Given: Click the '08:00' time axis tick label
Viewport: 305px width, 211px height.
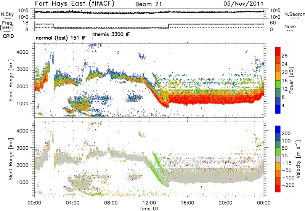Looking at the screenshot, I should tap(111, 203).
